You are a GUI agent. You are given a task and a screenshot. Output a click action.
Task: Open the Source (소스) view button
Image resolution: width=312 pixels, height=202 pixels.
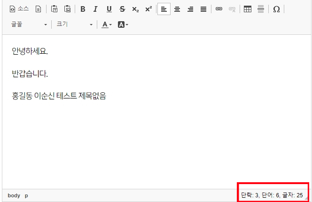pyautogui.click(x=19, y=9)
